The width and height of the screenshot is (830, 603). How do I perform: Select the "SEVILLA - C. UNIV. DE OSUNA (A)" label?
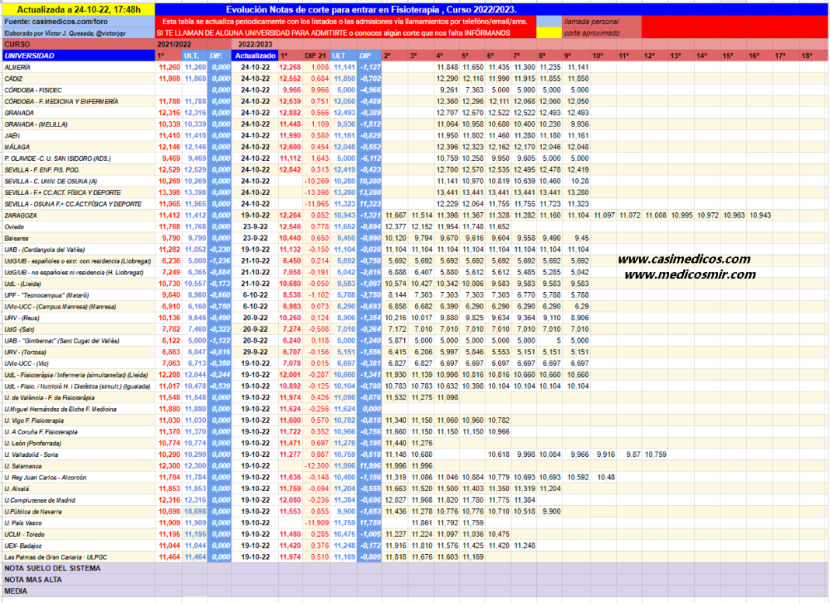coord(51,181)
